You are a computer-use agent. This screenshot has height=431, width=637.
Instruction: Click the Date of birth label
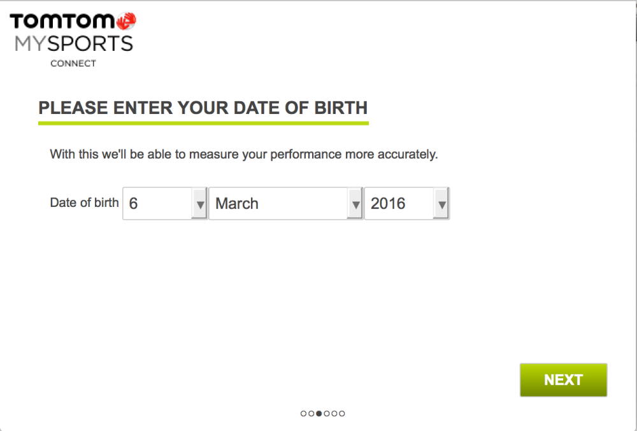click(x=84, y=202)
